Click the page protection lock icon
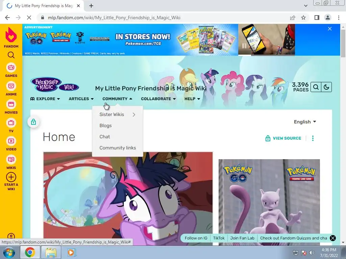This screenshot has height=259, width=346. click(x=33, y=122)
